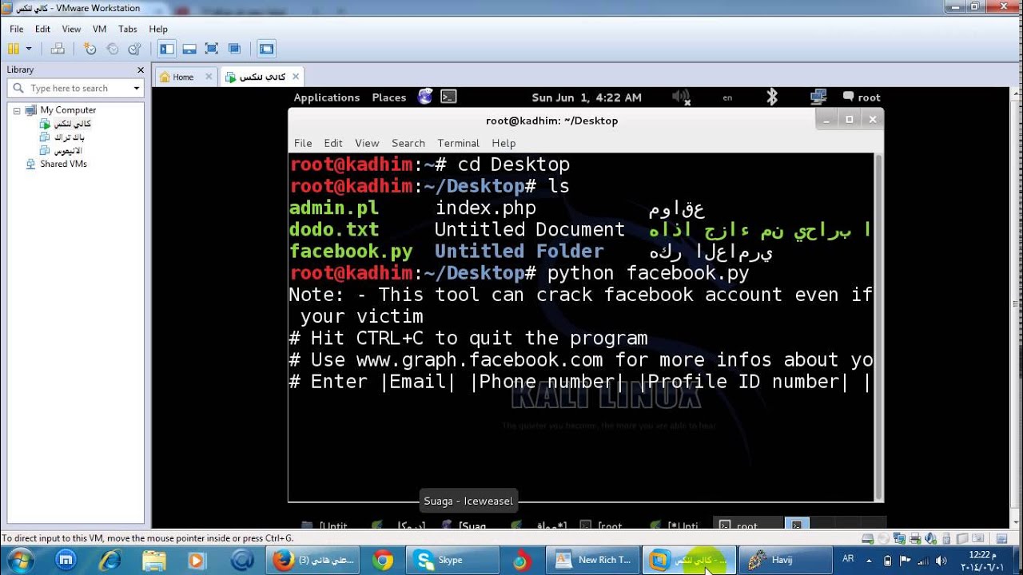This screenshot has height=575, width=1023.
Task: Click the Kali Bluetooth icon
Action: click(772, 97)
